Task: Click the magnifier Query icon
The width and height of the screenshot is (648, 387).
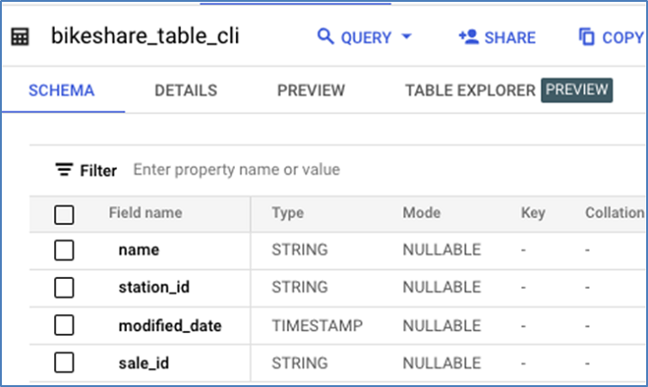Action: pyautogui.click(x=325, y=37)
